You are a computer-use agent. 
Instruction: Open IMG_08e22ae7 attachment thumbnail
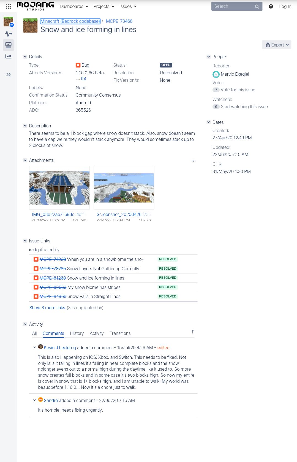59,188
